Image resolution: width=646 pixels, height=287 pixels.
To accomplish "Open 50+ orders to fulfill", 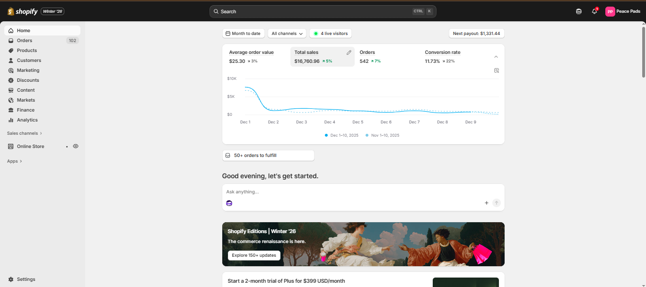I will (268, 156).
